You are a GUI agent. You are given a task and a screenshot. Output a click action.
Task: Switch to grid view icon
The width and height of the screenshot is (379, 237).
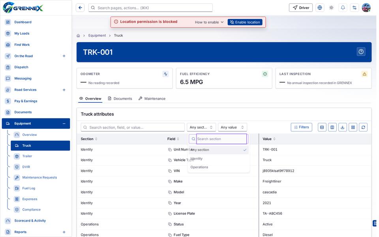click(353, 127)
